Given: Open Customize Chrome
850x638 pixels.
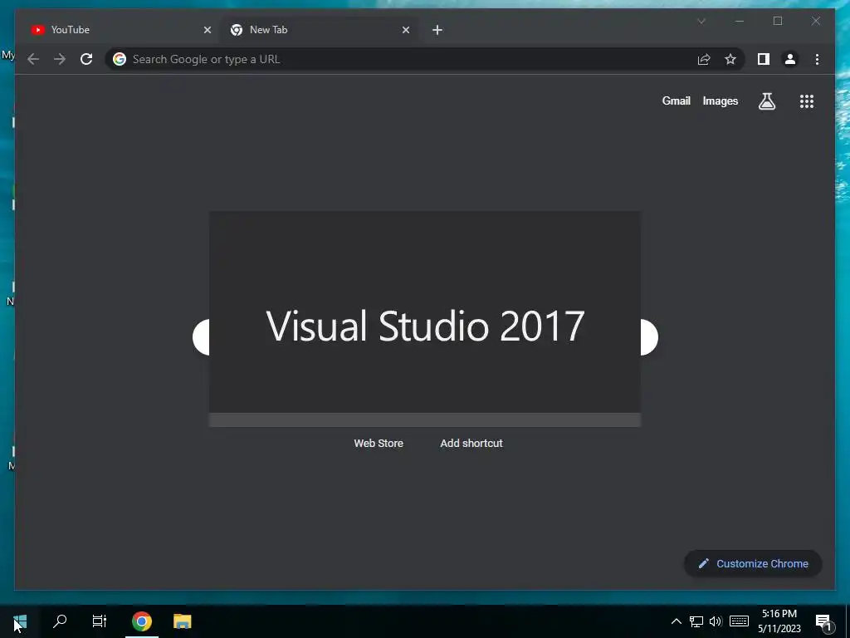Looking at the screenshot, I should 753,564.
